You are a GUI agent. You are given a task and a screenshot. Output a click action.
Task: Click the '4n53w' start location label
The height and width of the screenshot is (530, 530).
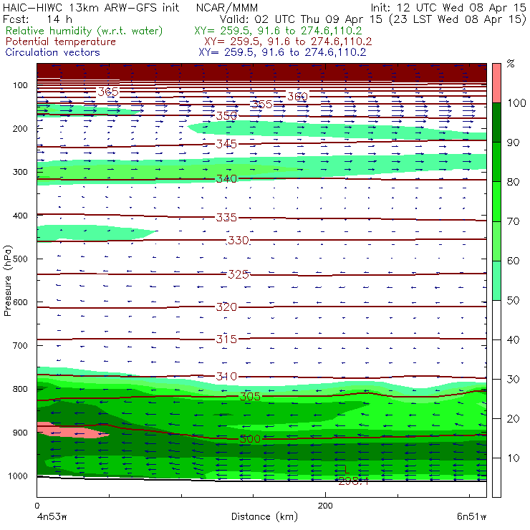[x=52, y=517]
